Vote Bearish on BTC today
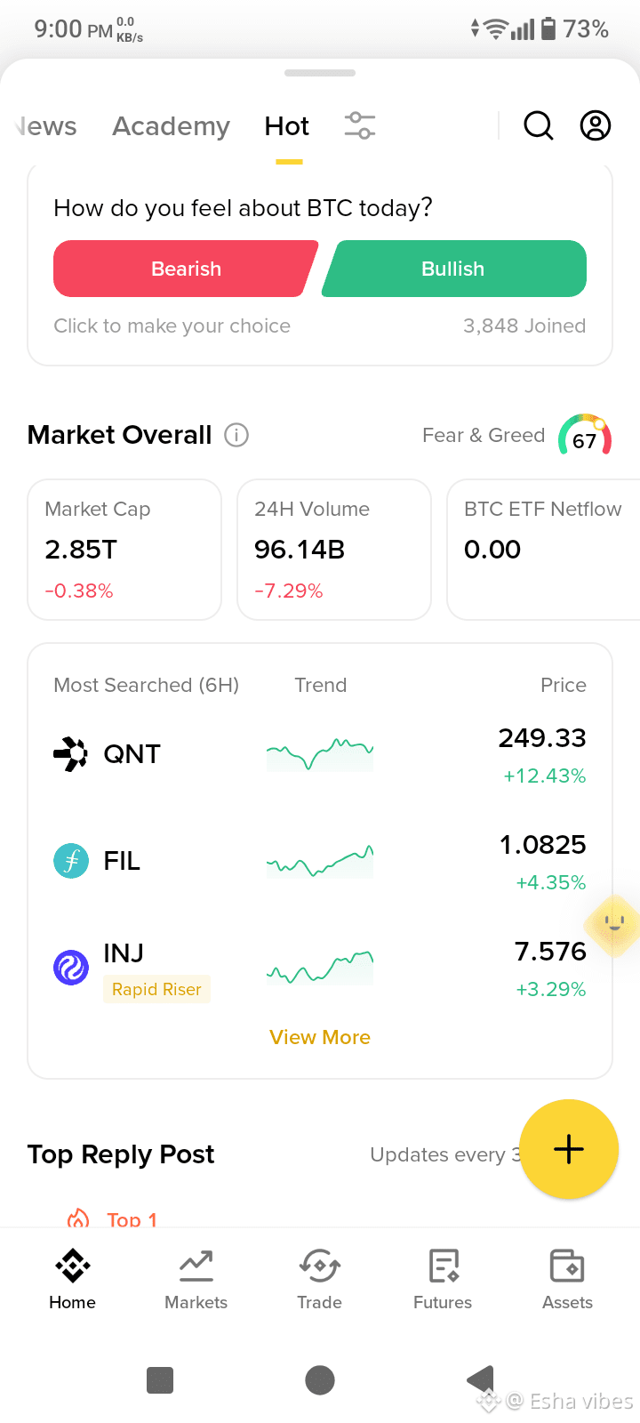Screen dimensions: 640x1423 tap(186, 269)
